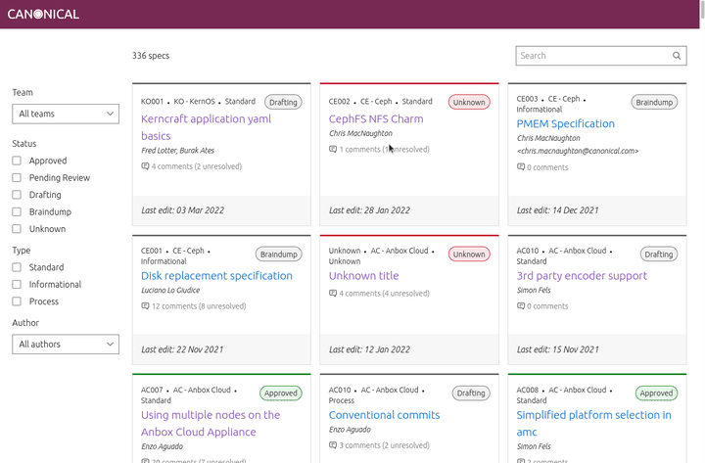Viewport: 705px width, 463px height.
Task: Click Unknown badge on Unknown title card
Action: click(x=469, y=254)
